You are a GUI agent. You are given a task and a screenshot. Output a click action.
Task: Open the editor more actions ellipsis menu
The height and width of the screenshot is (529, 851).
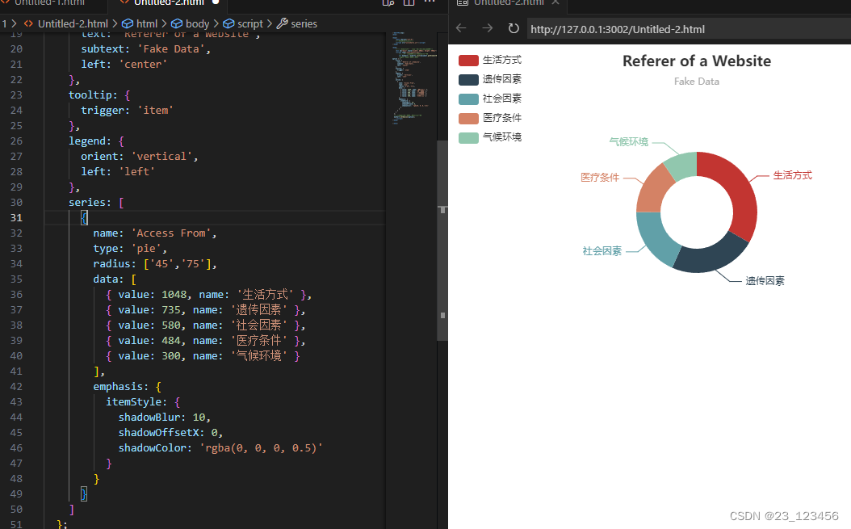click(429, 4)
